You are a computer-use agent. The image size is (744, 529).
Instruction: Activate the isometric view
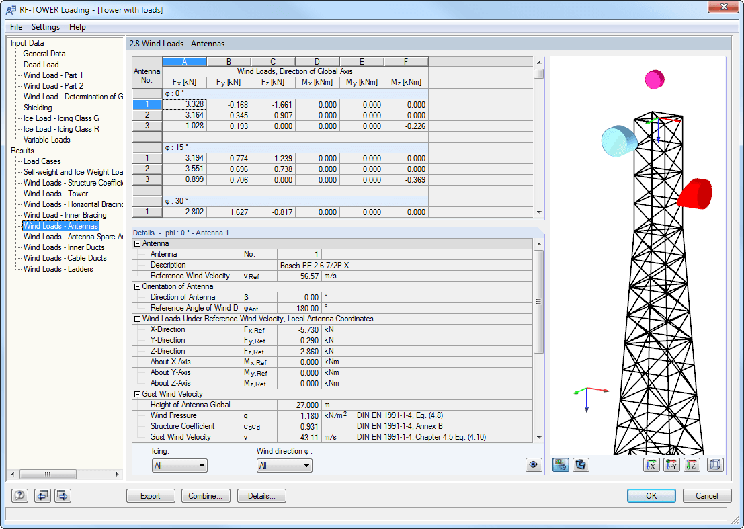coord(714,464)
